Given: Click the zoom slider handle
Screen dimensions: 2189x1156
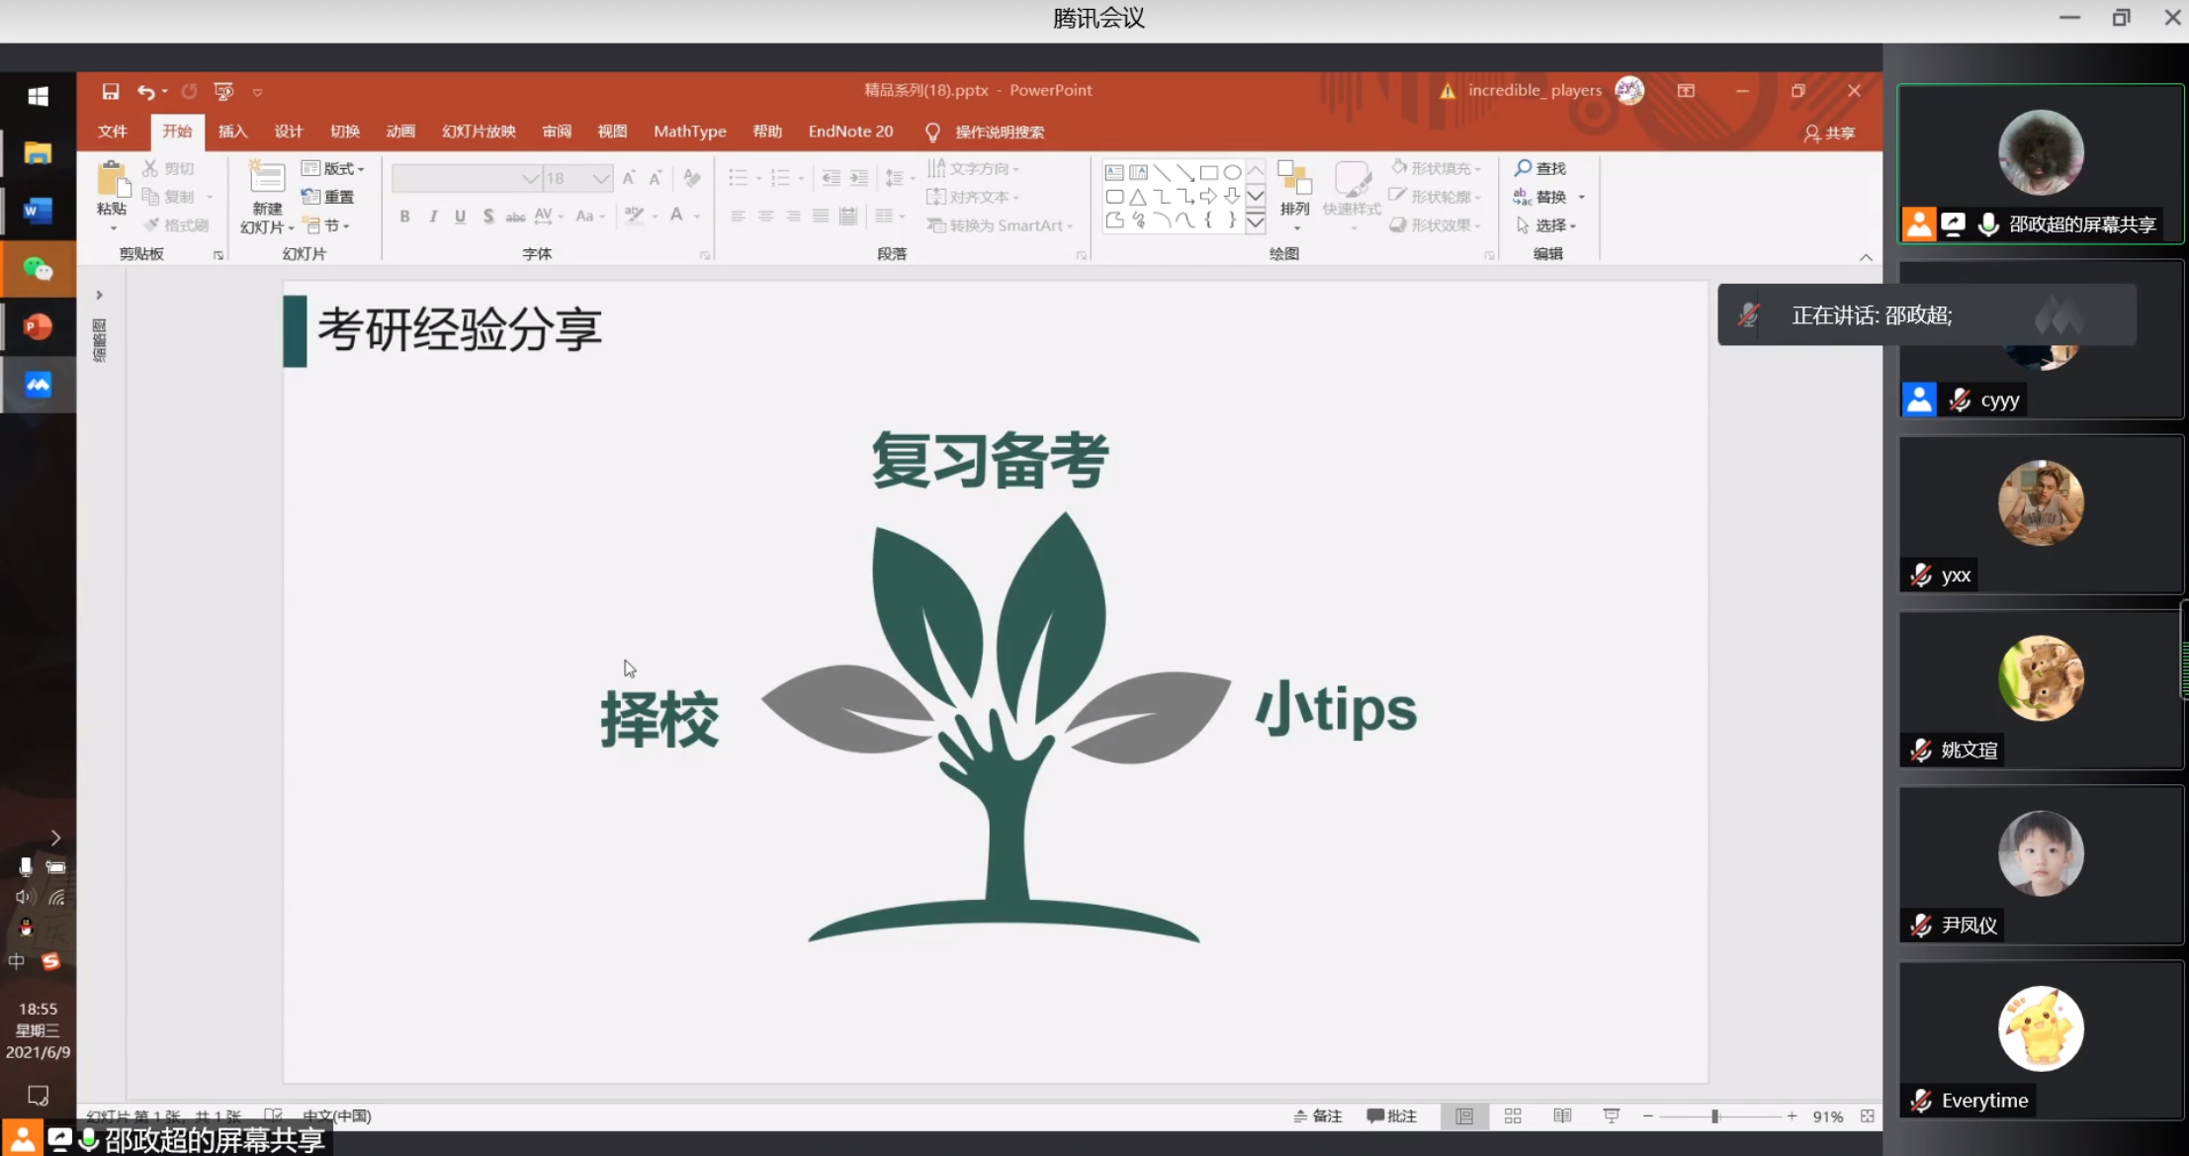Looking at the screenshot, I should click(x=1715, y=1115).
